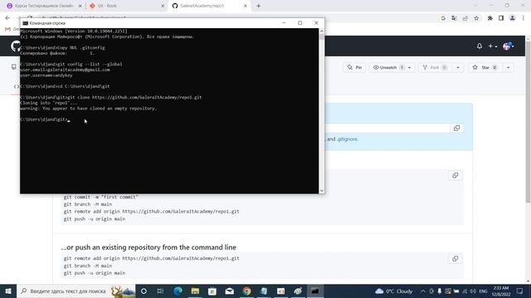Viewport: 531px width, 298px height.
Task: Click the Unwatch button
Action: (x=388, y=68)
